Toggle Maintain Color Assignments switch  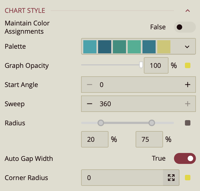[x=185, y=27]
